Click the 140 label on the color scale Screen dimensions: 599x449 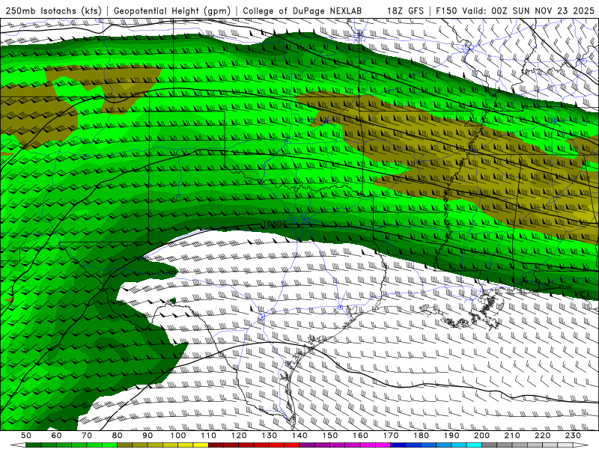point(299,436)
